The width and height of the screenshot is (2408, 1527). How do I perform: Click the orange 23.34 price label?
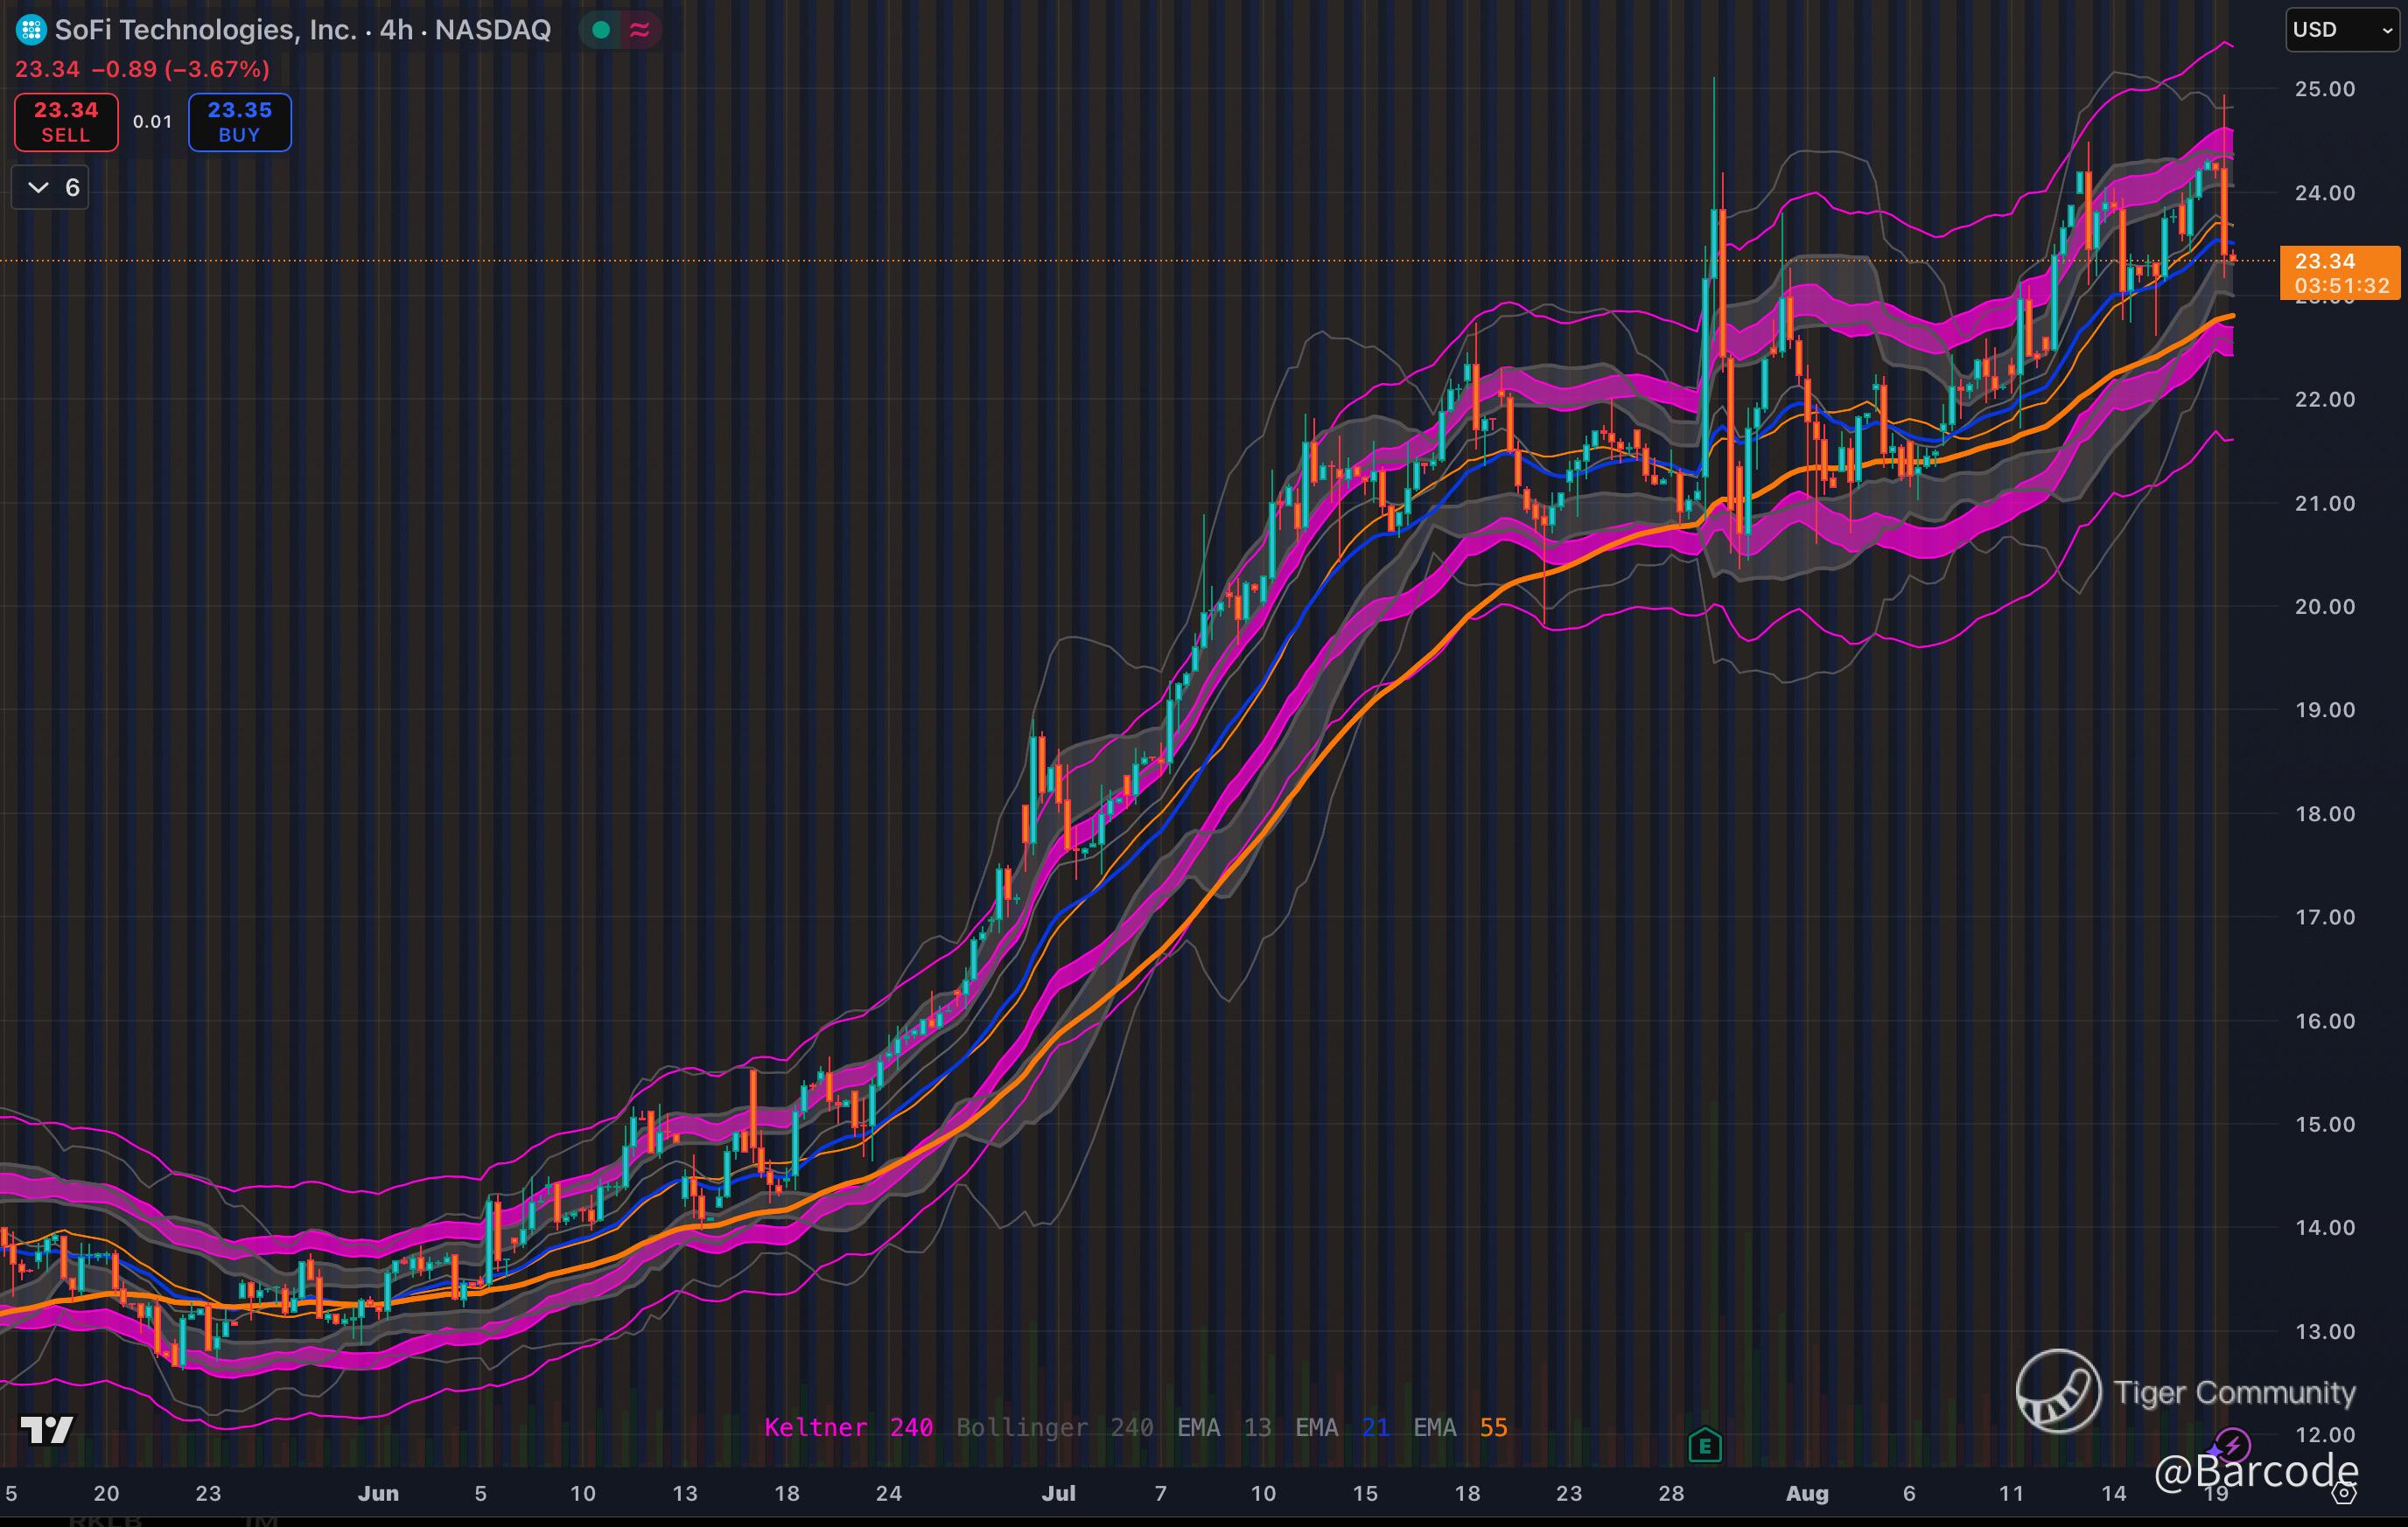[2339, 272]
